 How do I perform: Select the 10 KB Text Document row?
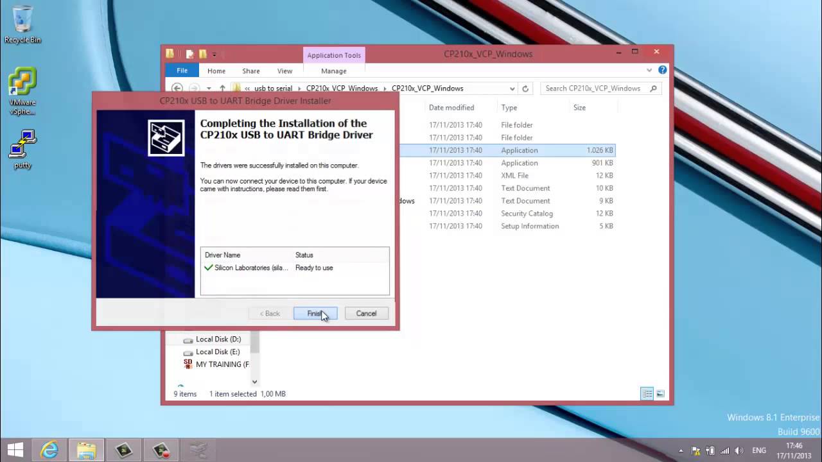(x=507, y=188)
